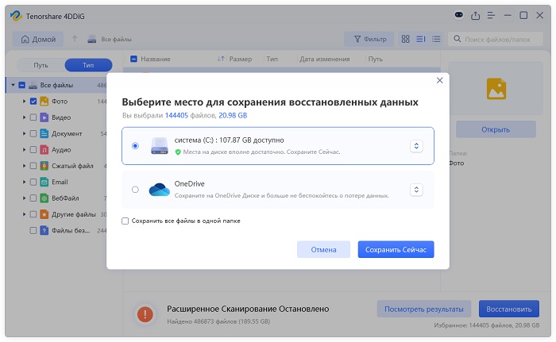This screenshot has height=342, width=556.
Task: Open the chatbot assistant icon in title bar
Action: (x=459, y=15)
